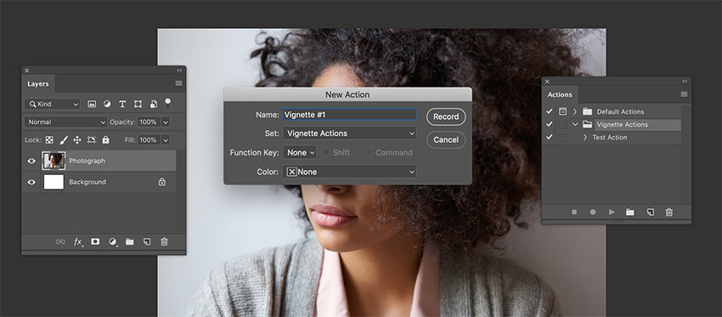The height and width of the screenshot is (317, 722).
Task: Toggle dialog control for Test Action
Action: pyautogui.click(x=562, y=138)
